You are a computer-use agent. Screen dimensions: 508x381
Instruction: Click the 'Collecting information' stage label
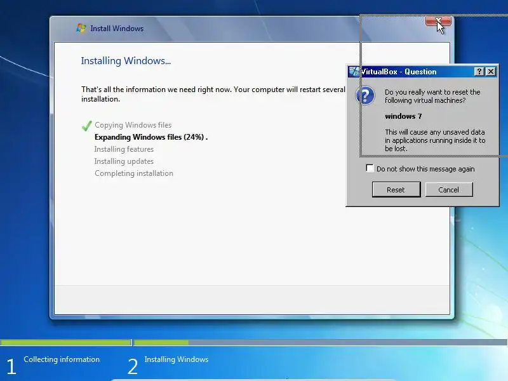point(62,359)
